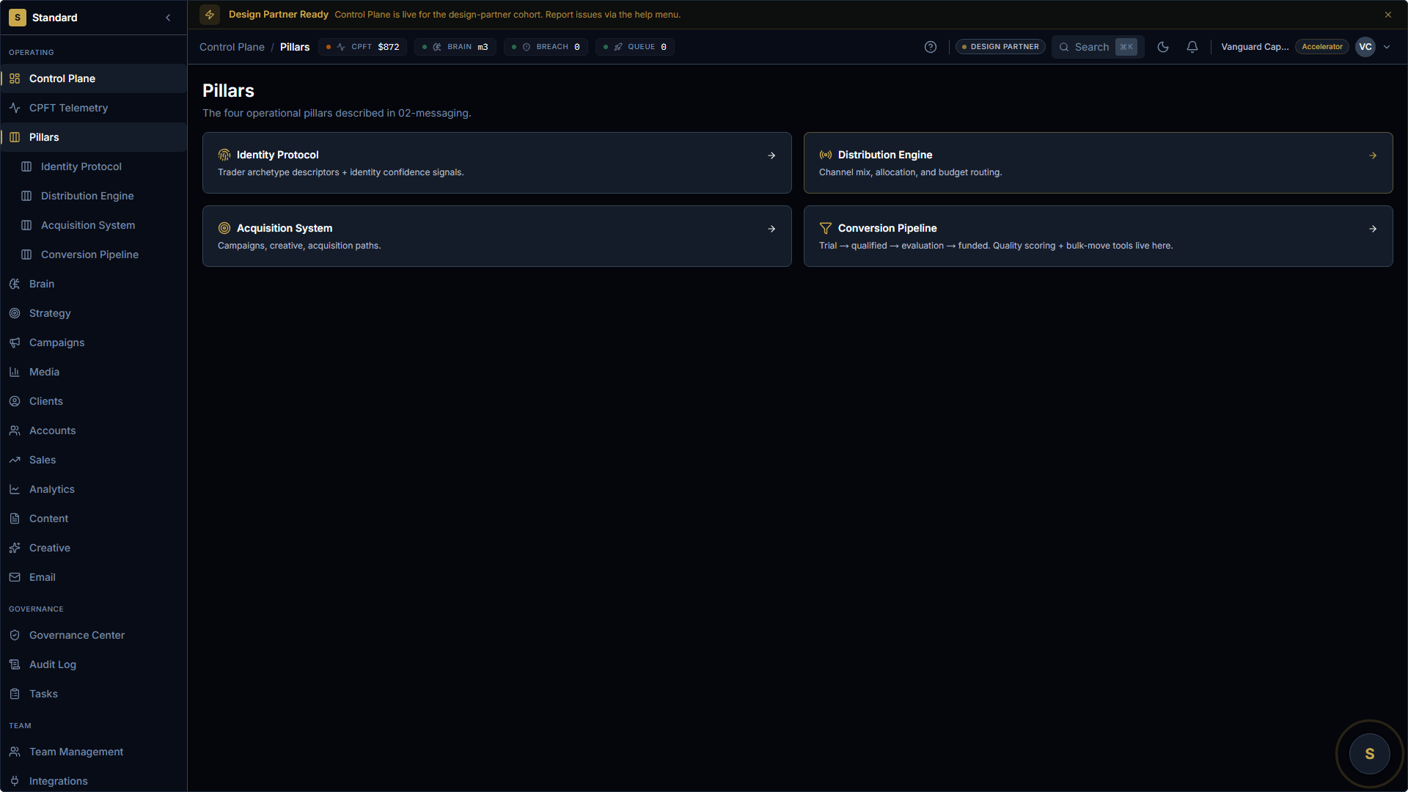Click the QUEUE 0 status chip

coord(635,47)
